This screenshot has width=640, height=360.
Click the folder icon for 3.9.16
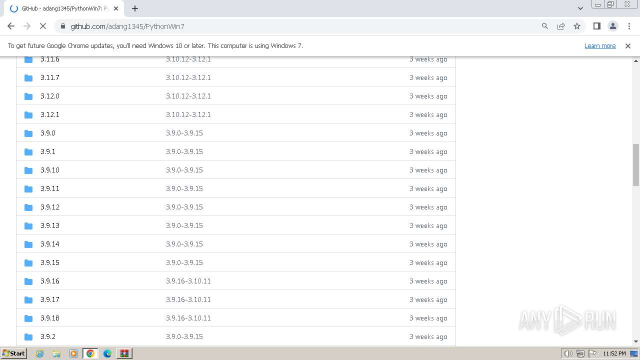tap(28, 281)
